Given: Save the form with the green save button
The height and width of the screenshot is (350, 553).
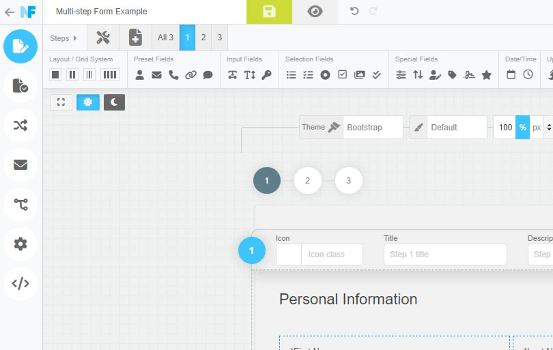Looking at the screenshot, I should [269, 12].
